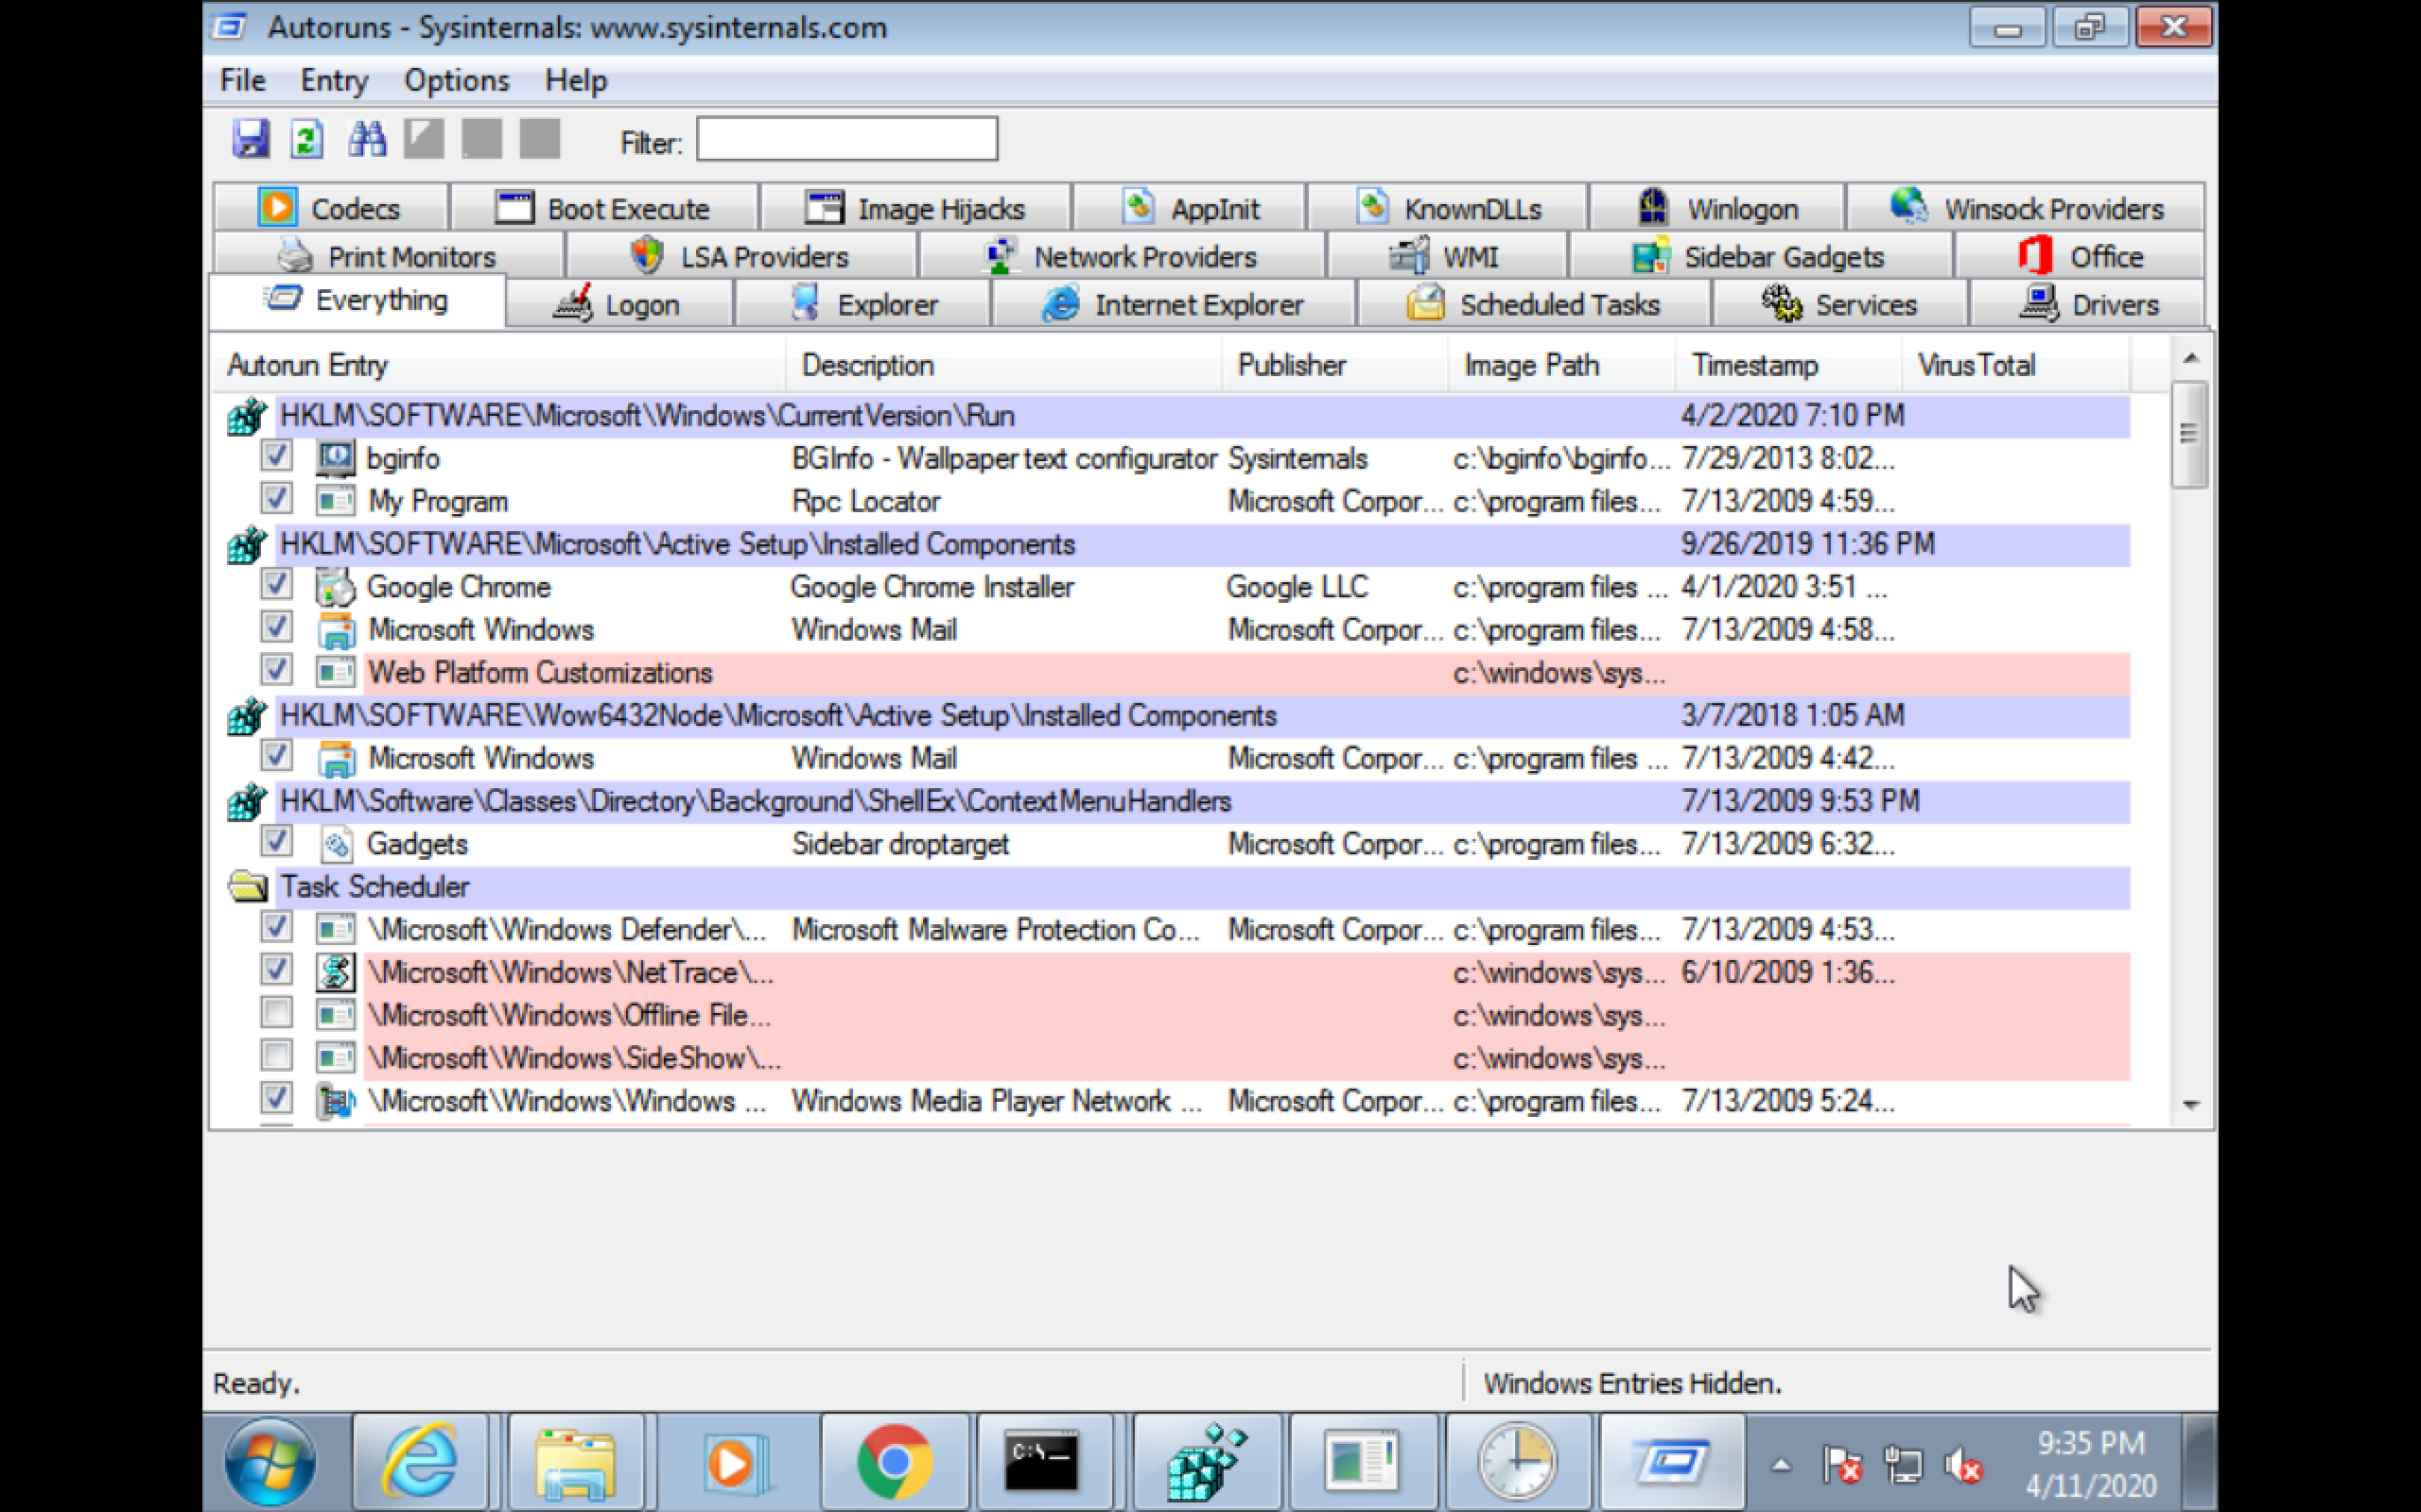Click the bginfo entry icon
Image resolution: width=2421 pixels, height=1512 pixels.
[335, 458]
